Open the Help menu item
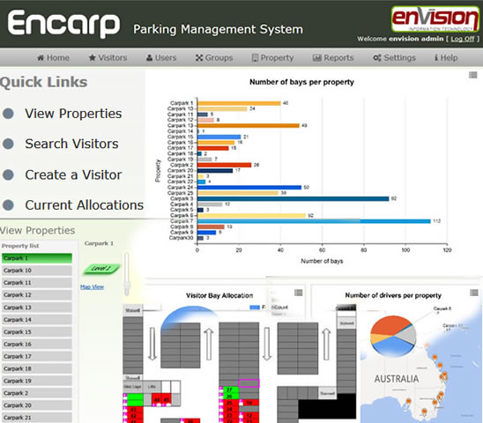Viewport: 483px width, 423px height. [446, 57]
